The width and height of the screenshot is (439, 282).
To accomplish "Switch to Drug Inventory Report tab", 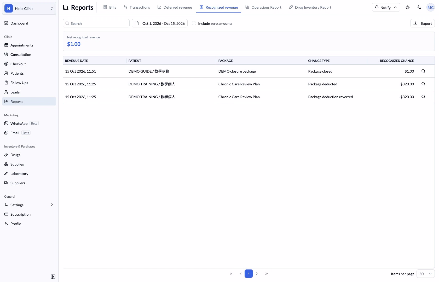I will 310,7.
